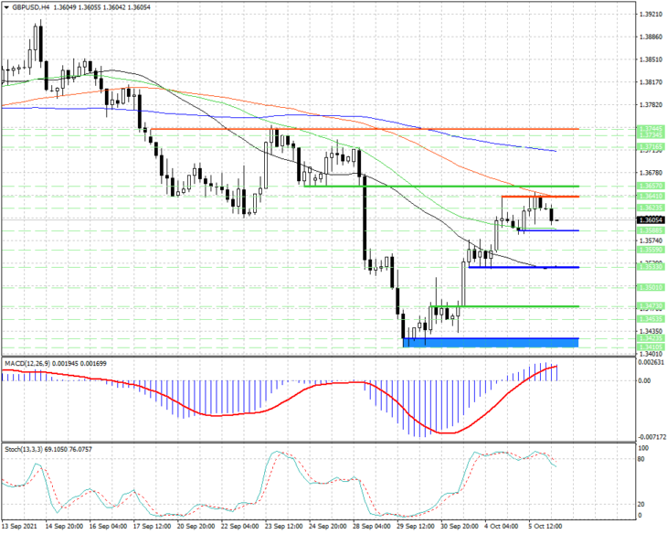Select the 1.35330 level price tag
This screenshot has width=667, height=534.
pyautogui.click(x=651, y=267)
